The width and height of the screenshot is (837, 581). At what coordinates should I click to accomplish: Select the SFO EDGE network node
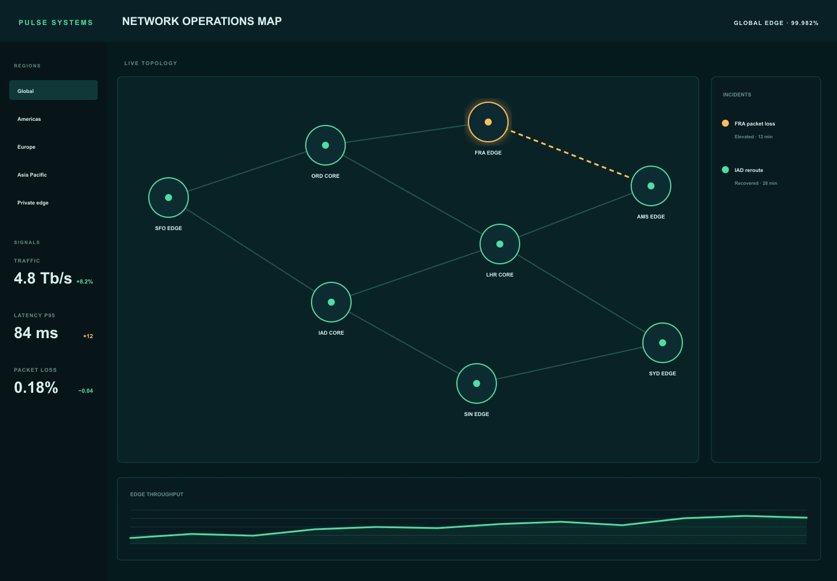click(x=169, y=198)
